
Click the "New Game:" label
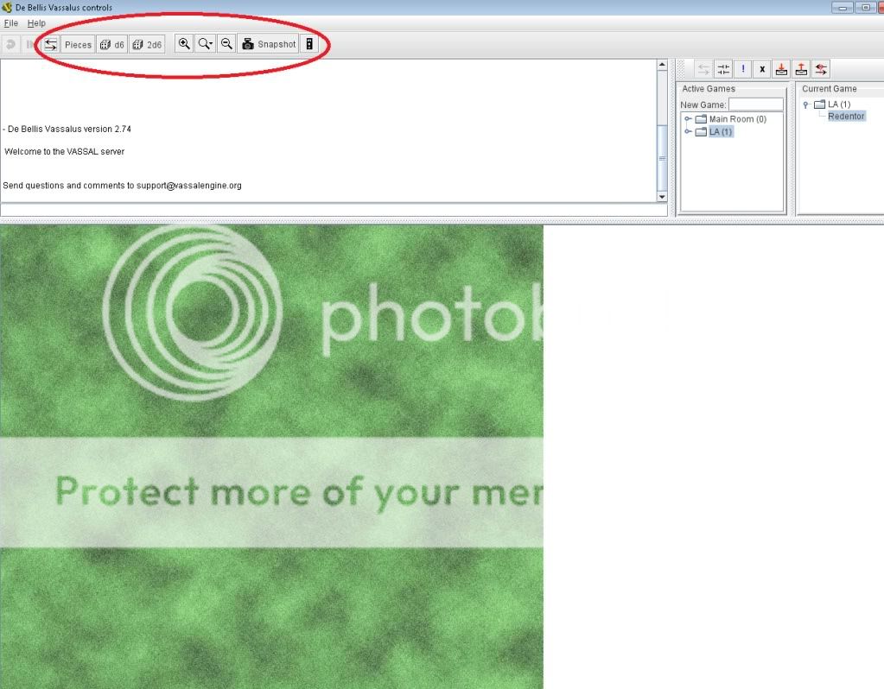[703, 104]
